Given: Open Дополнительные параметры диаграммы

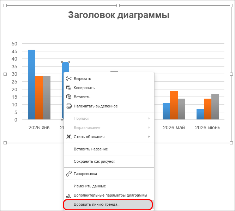Looking at the screenshot, I should click(109, 195).
